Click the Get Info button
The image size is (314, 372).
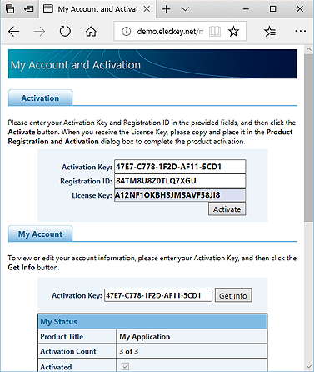[233, 295]
